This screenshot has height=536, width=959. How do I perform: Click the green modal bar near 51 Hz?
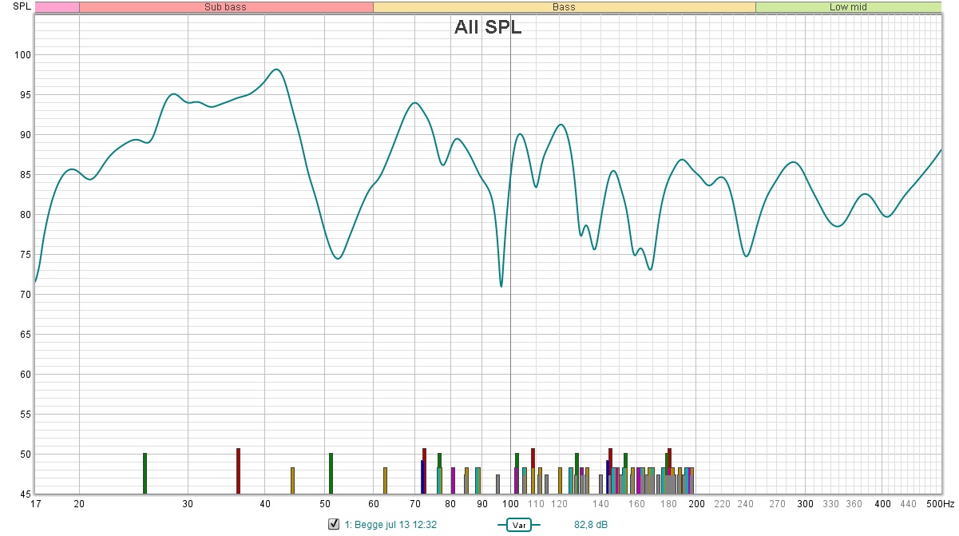[331, 474]
